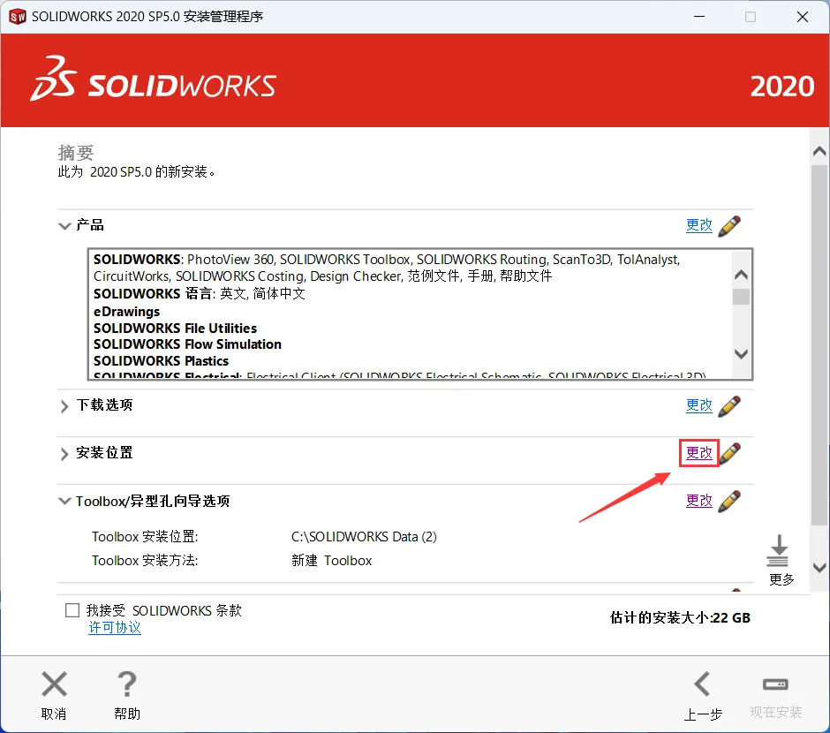Click 新建 Toolbox value
The width and height of the screenshot is (830, 733).
[332, 561]
